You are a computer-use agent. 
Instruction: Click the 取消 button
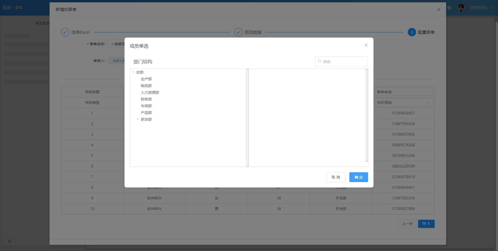336,177
